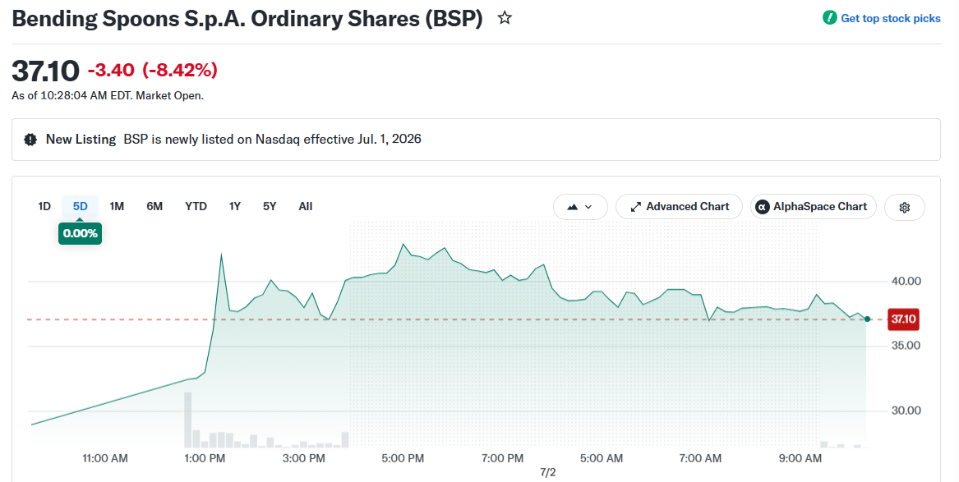Click the newly listed on Nasdaq notice text

coord(272,140)
